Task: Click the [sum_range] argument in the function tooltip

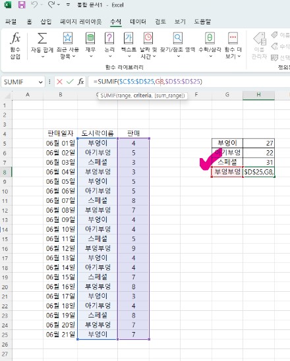Action: [x=169, y=96]
